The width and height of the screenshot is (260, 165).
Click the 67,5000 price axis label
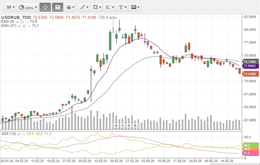[x=250, y=94]
